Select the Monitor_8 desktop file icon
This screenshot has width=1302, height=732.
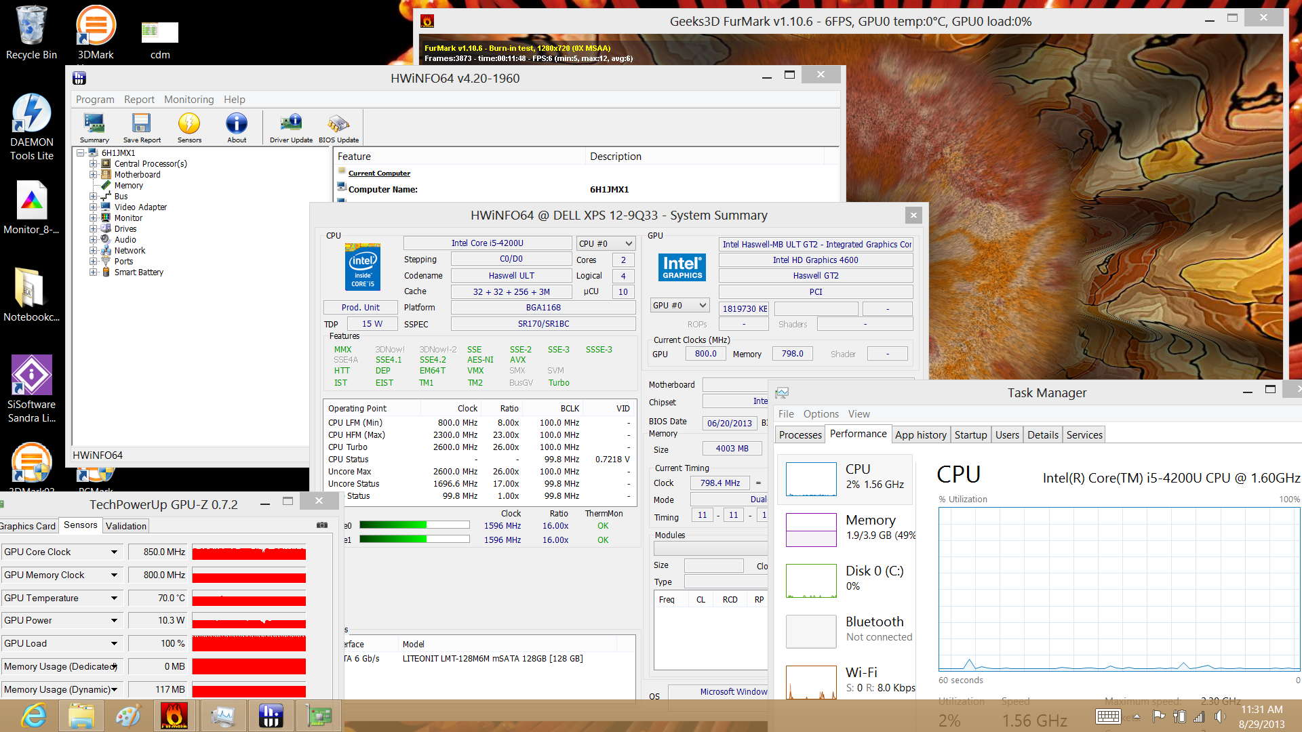[x=31, y=207]
